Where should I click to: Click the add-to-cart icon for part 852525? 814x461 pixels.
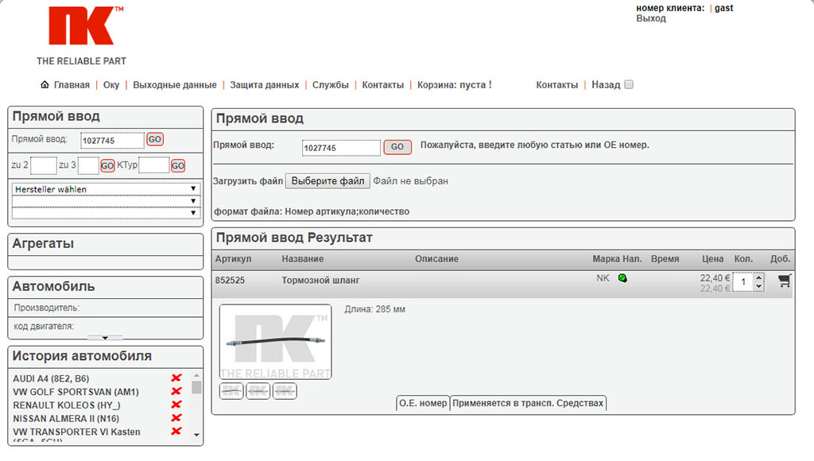(784, 281)
